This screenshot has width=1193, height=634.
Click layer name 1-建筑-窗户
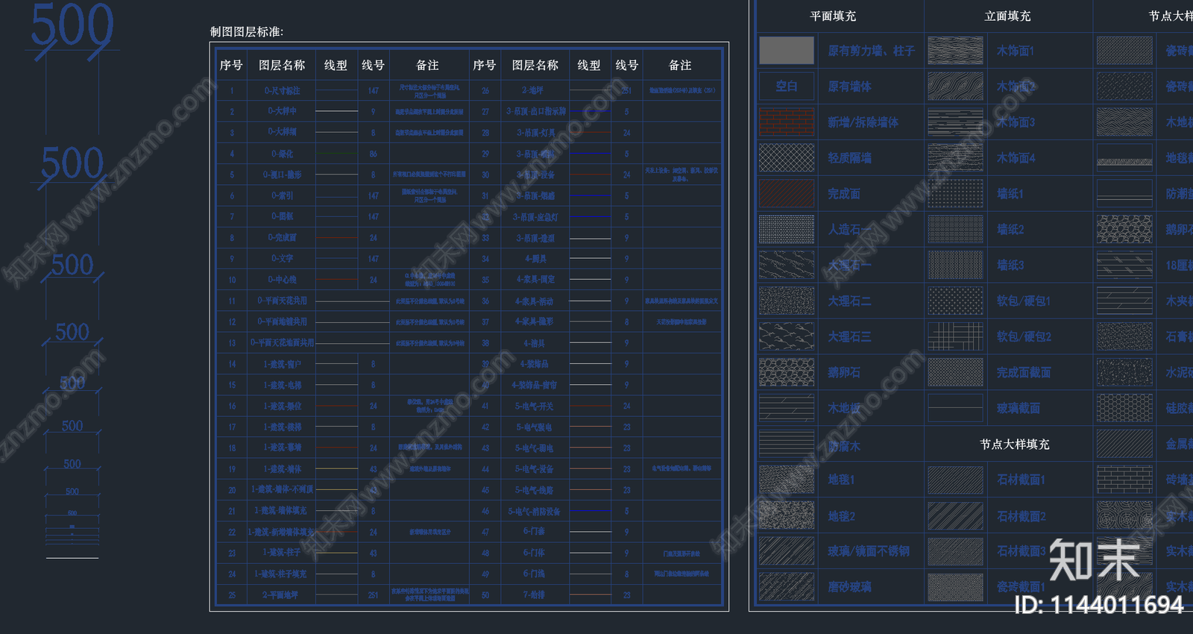[283, 364]
